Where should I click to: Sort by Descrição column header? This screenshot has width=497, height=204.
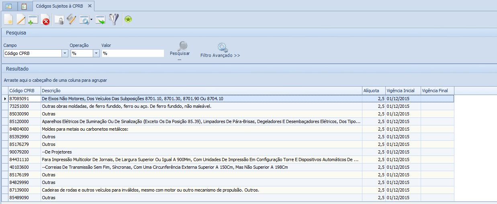(201, 91)
